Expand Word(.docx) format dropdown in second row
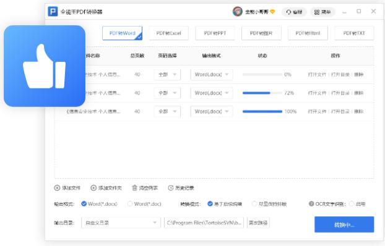The width and height of the screenshot is (385, 246). (x=212, y=93)
